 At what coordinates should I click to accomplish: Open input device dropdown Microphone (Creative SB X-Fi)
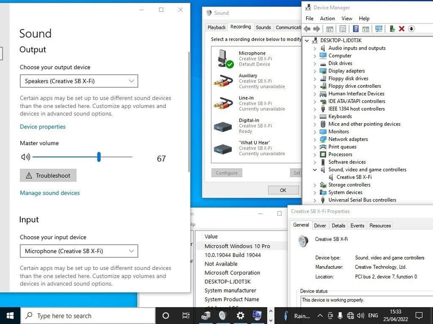coord(79,251)
